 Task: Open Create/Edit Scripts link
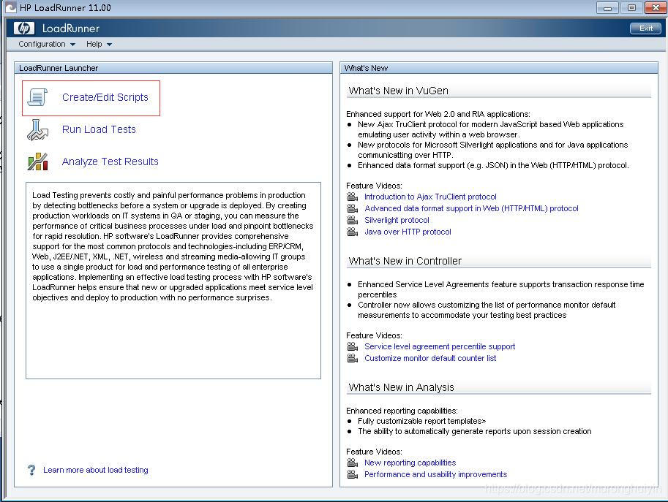tap(105, 97)
